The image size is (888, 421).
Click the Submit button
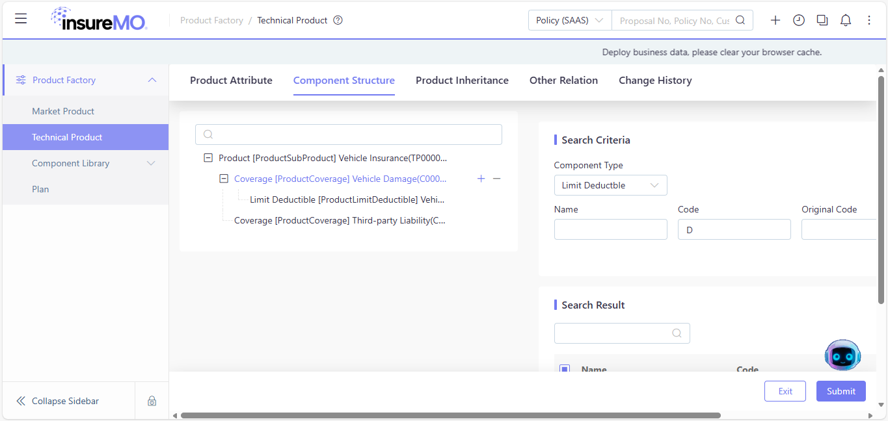click(841, 391)
